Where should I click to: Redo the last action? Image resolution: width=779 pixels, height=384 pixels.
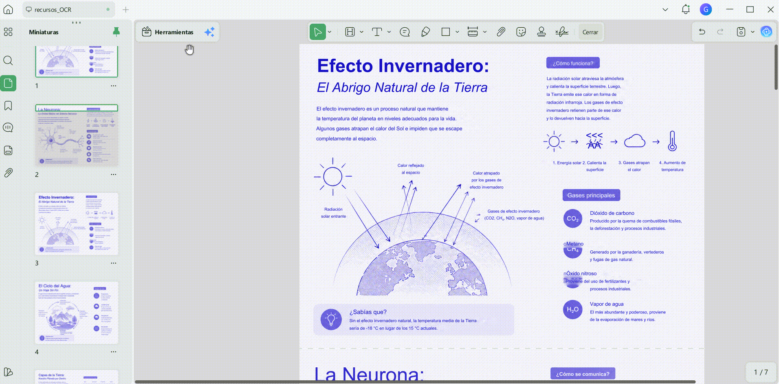720,32
